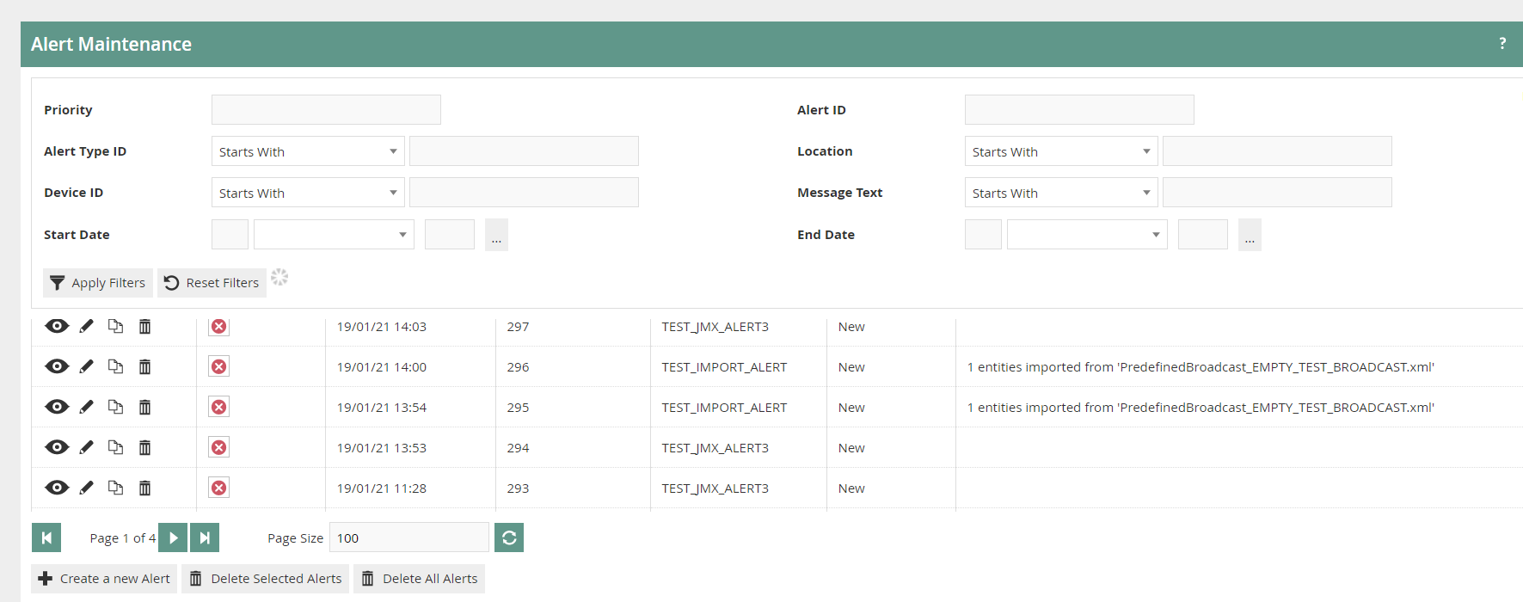Click the End Date year field

(x=1203, y=234)
